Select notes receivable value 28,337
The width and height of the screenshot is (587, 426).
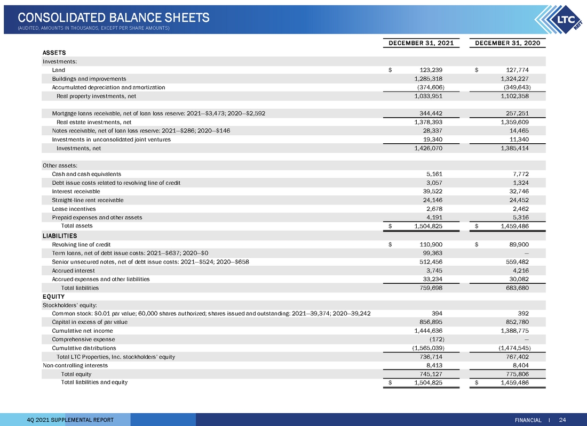point(432,131)
